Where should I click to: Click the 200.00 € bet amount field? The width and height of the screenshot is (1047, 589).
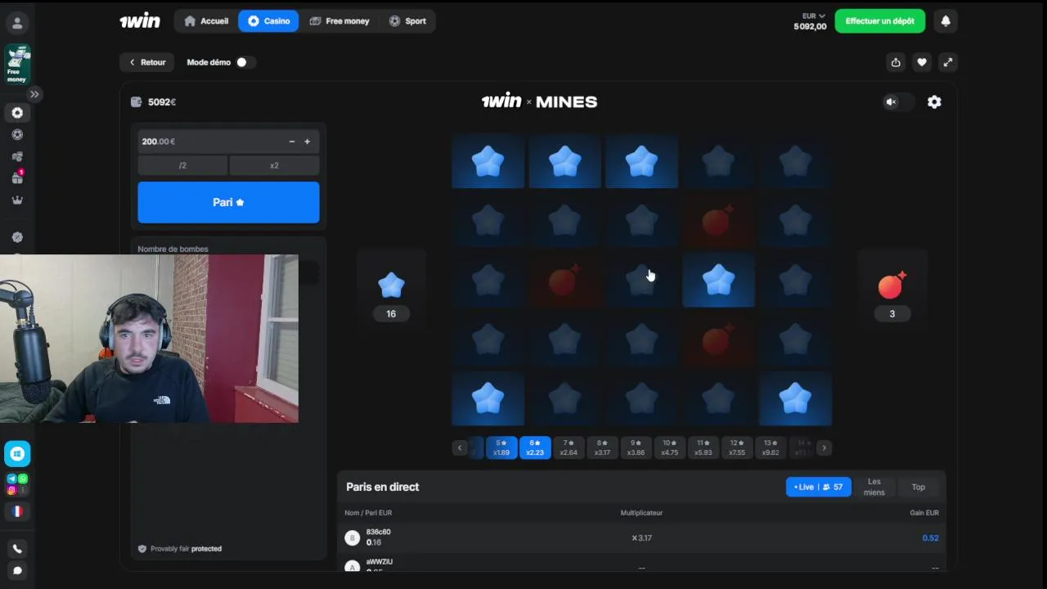(228, 142)
